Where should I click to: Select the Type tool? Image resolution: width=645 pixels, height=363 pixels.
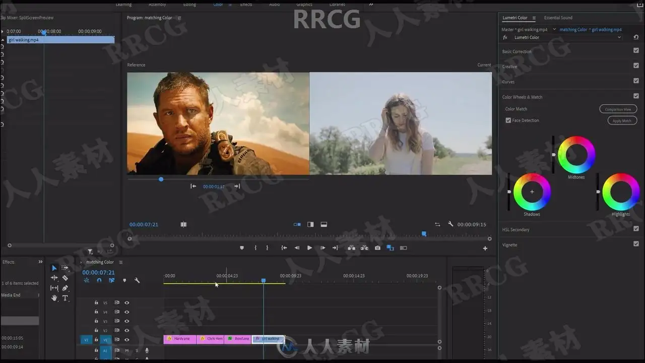65,298
